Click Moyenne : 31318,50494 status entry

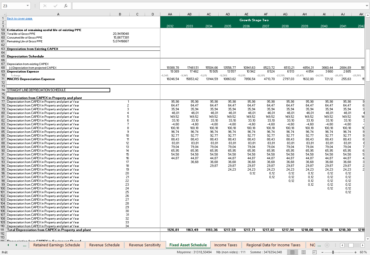[x=195, y=252]
